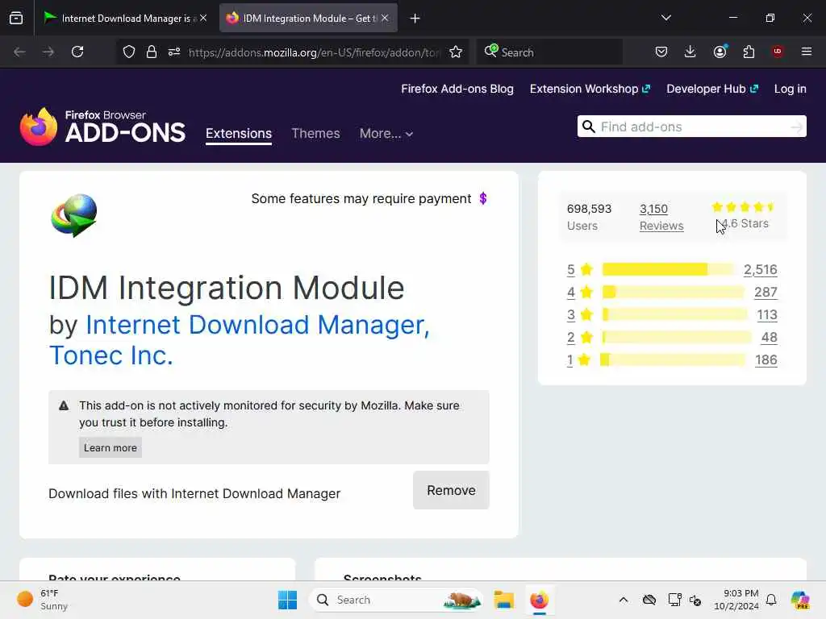Open the 2,516 five-star reviews count
826x619 pixels.
click(x=760, y=269)
